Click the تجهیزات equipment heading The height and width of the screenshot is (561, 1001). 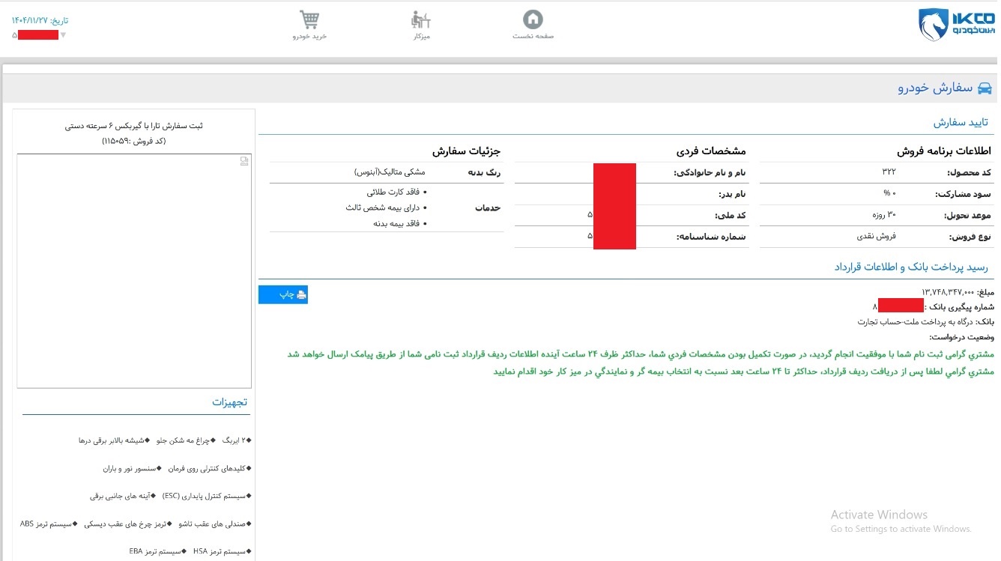point(229,402)
